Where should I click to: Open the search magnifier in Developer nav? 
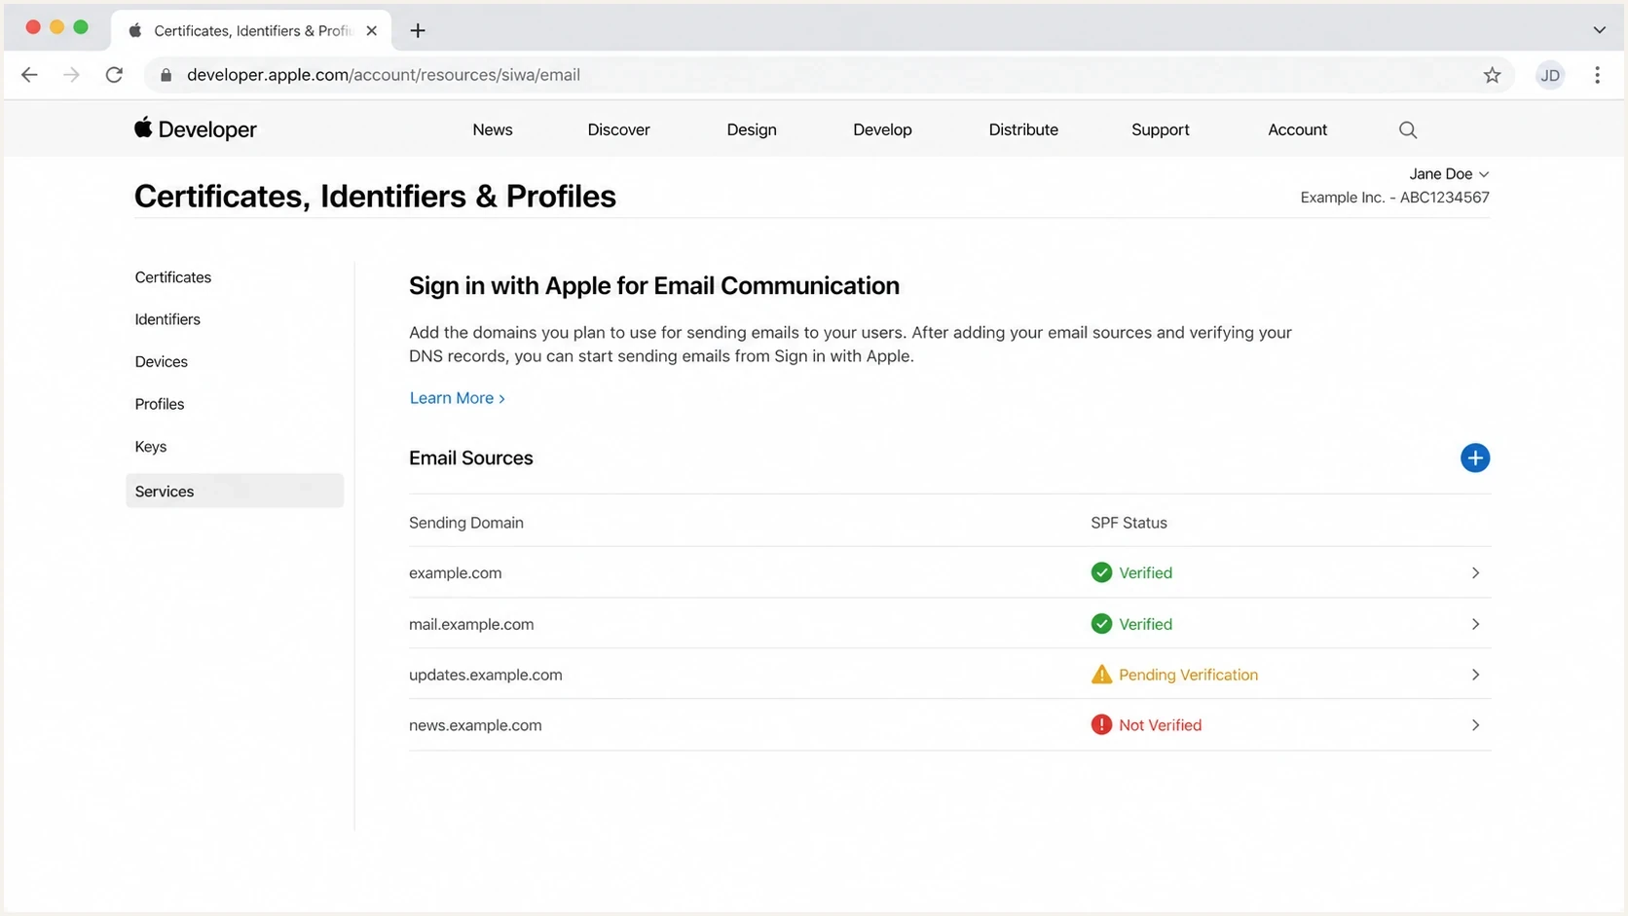(x=1408, y=129)
